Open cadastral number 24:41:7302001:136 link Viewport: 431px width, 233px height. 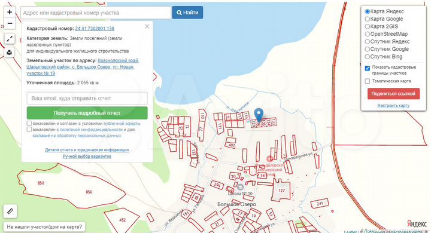click(x=95, y=29)
